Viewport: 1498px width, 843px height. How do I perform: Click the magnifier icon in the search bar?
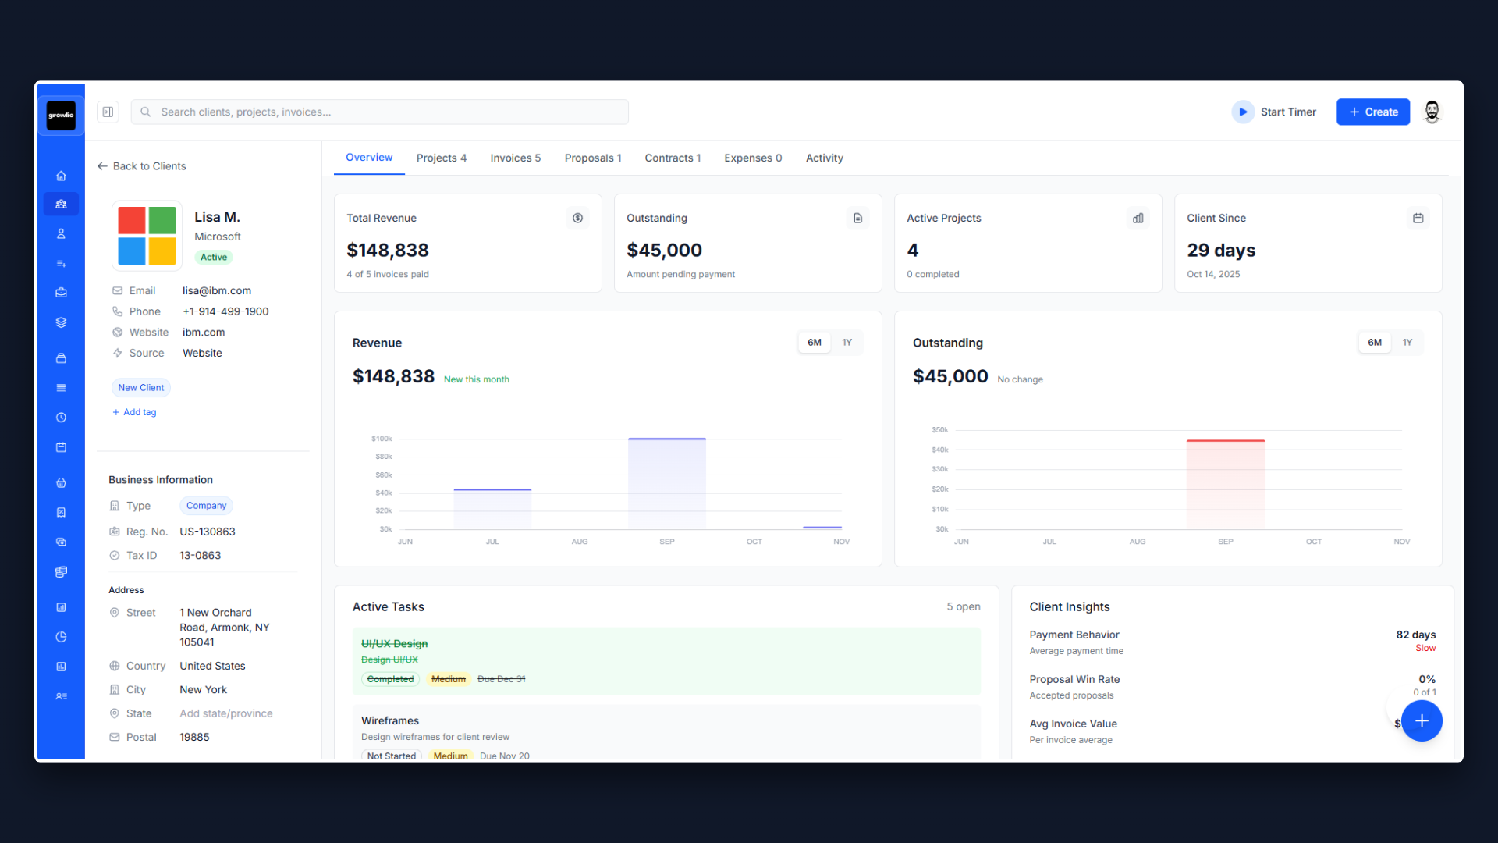coord(145,112)
